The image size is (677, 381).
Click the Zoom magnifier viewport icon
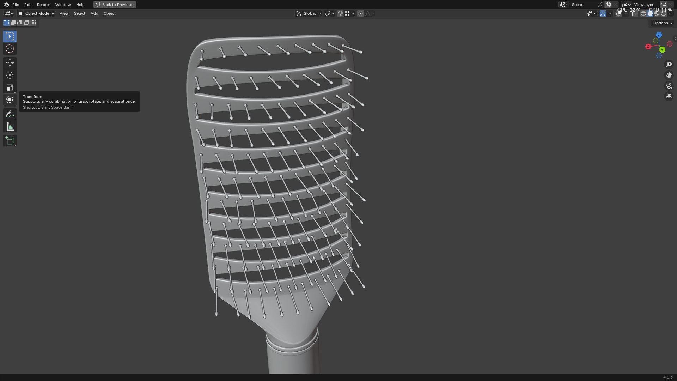[669, 65]
